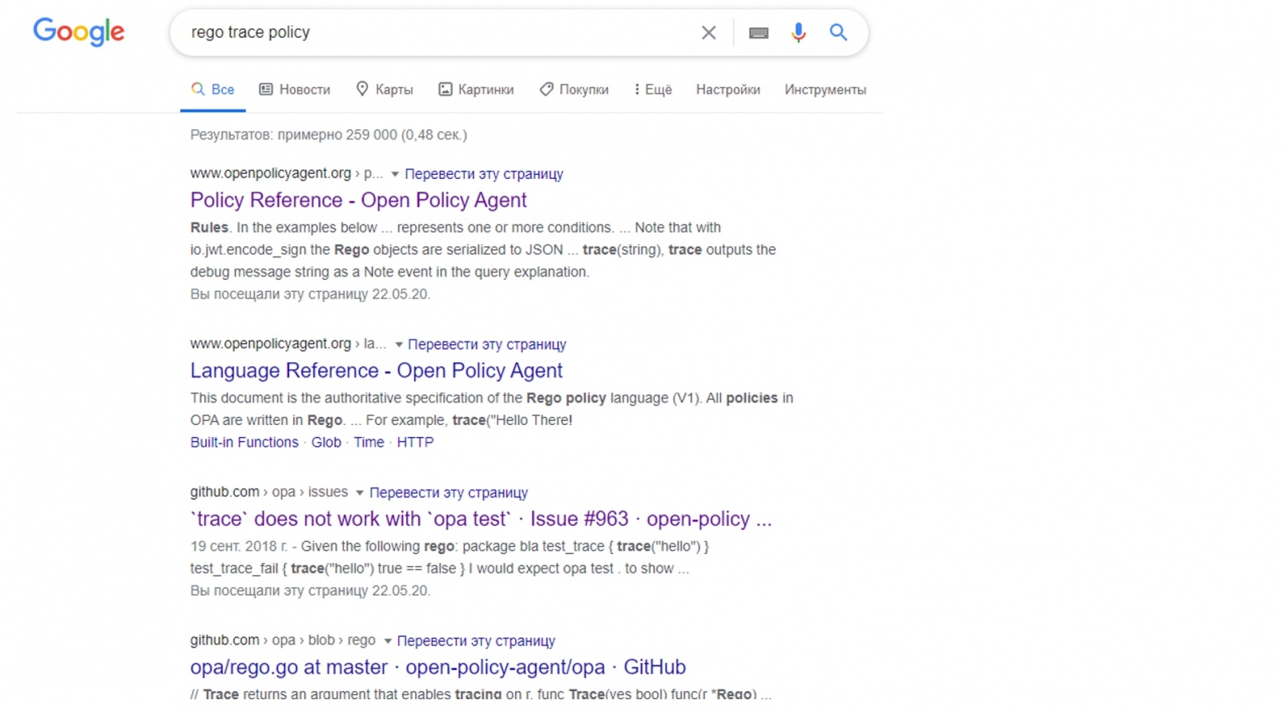Click the 'www.openpolicyagent.org › p...' URL text

(287, 173)
